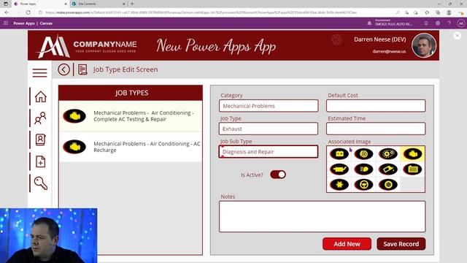Select the battery associated image

click(339, 154)
